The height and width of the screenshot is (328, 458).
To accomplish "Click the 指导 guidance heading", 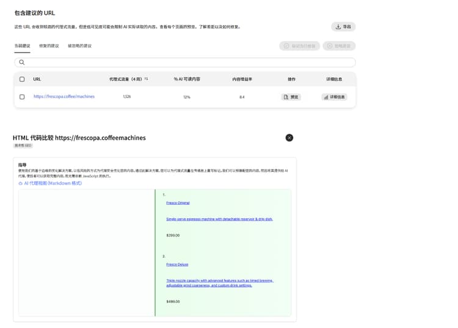I will [22, 165].
